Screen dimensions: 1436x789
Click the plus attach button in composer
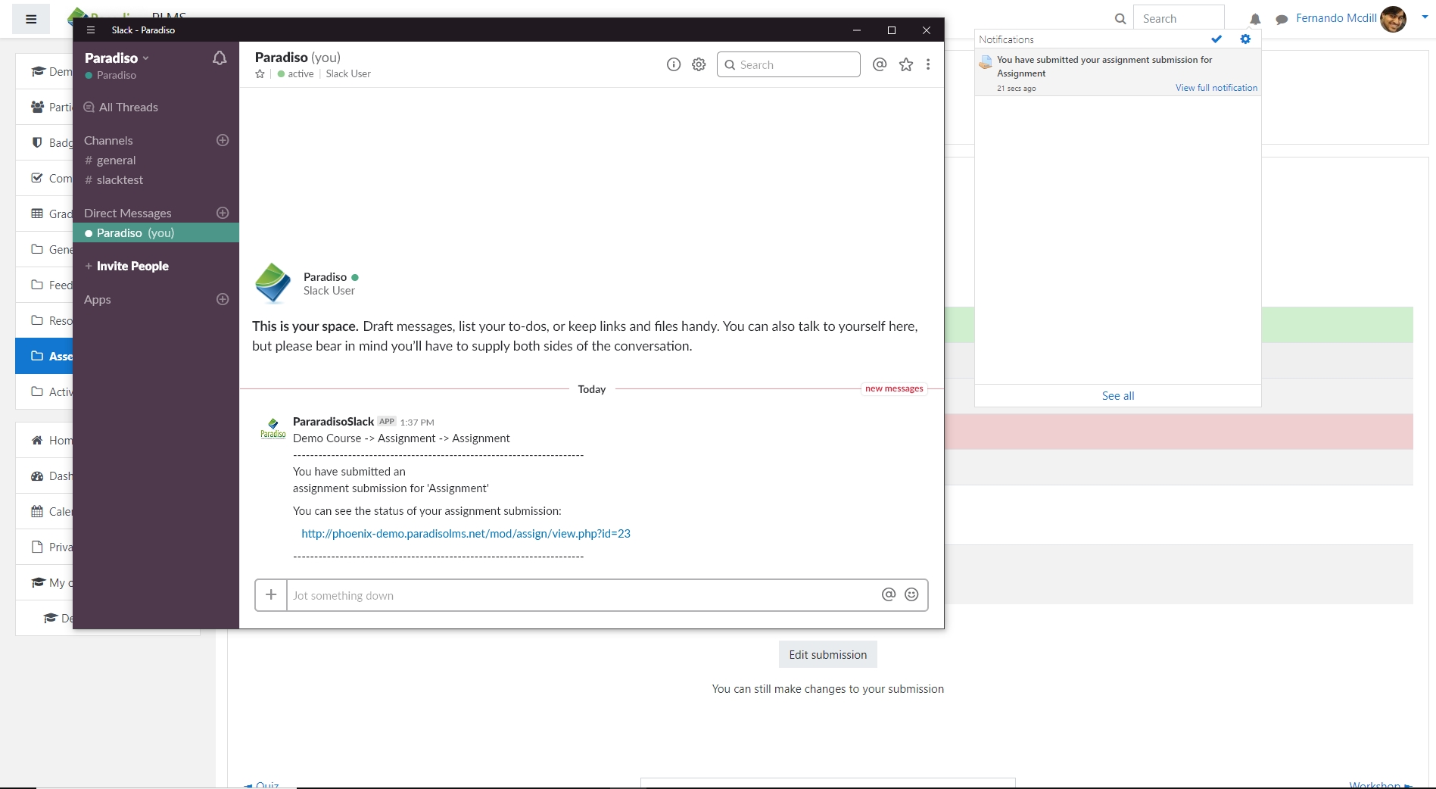click(x=271, y=595)
